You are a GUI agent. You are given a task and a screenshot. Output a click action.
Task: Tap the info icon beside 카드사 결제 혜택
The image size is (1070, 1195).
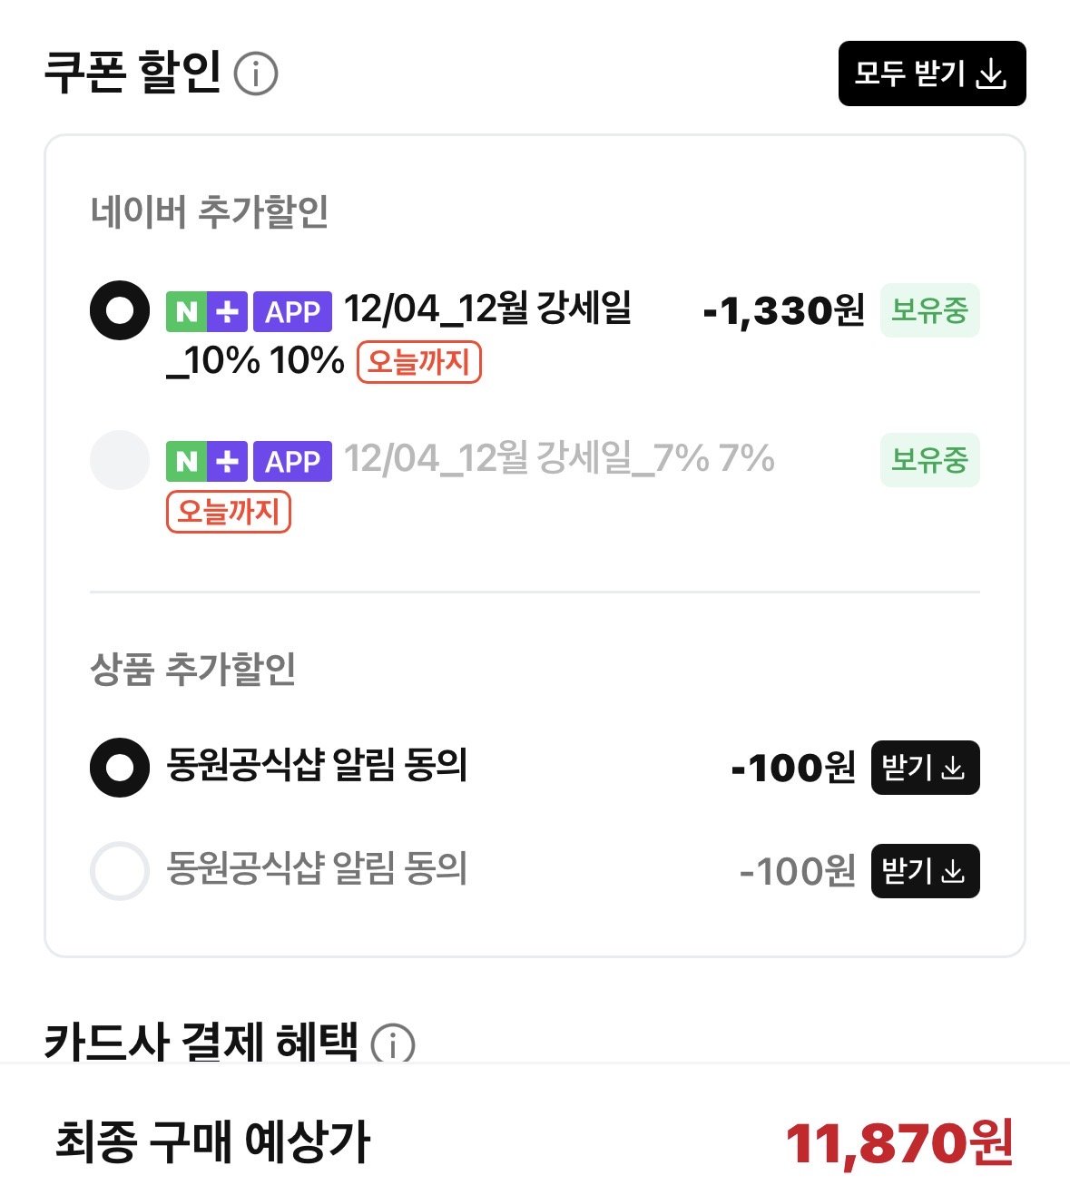click(393, 1043)
